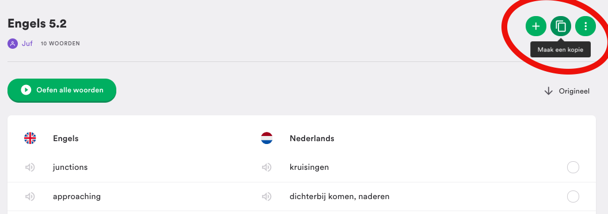Play audio for English word approaching
Screen dimensions: 608x214
pyautogui.click(x=30, y=197)
